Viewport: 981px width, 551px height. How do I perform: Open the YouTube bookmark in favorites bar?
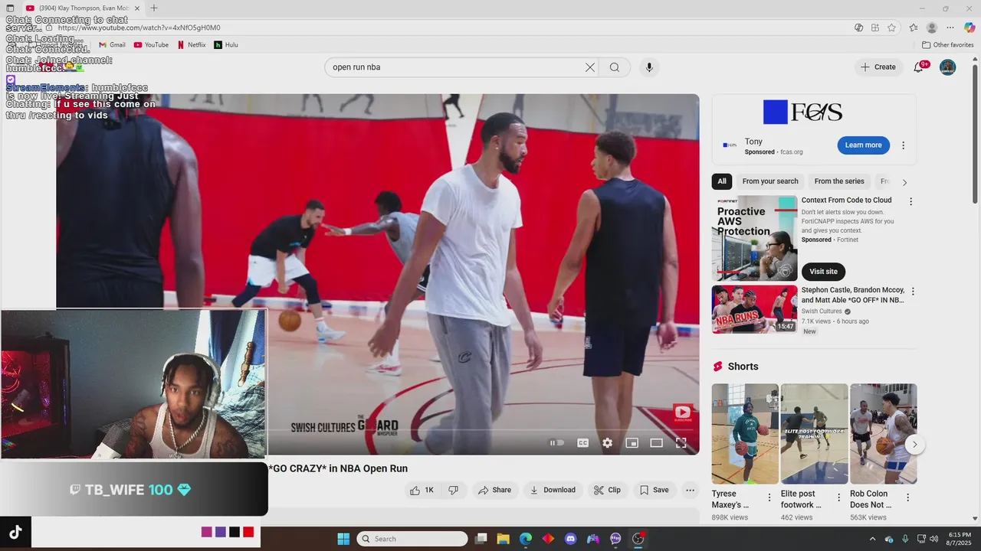151,45
